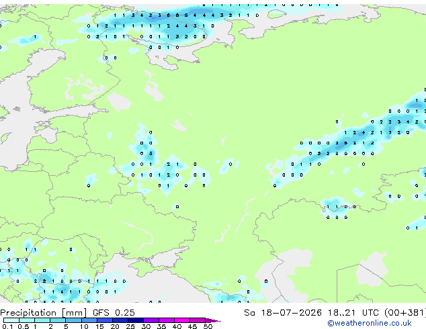
Task: Select the legend label '0.1'
Action: [7, 326]
